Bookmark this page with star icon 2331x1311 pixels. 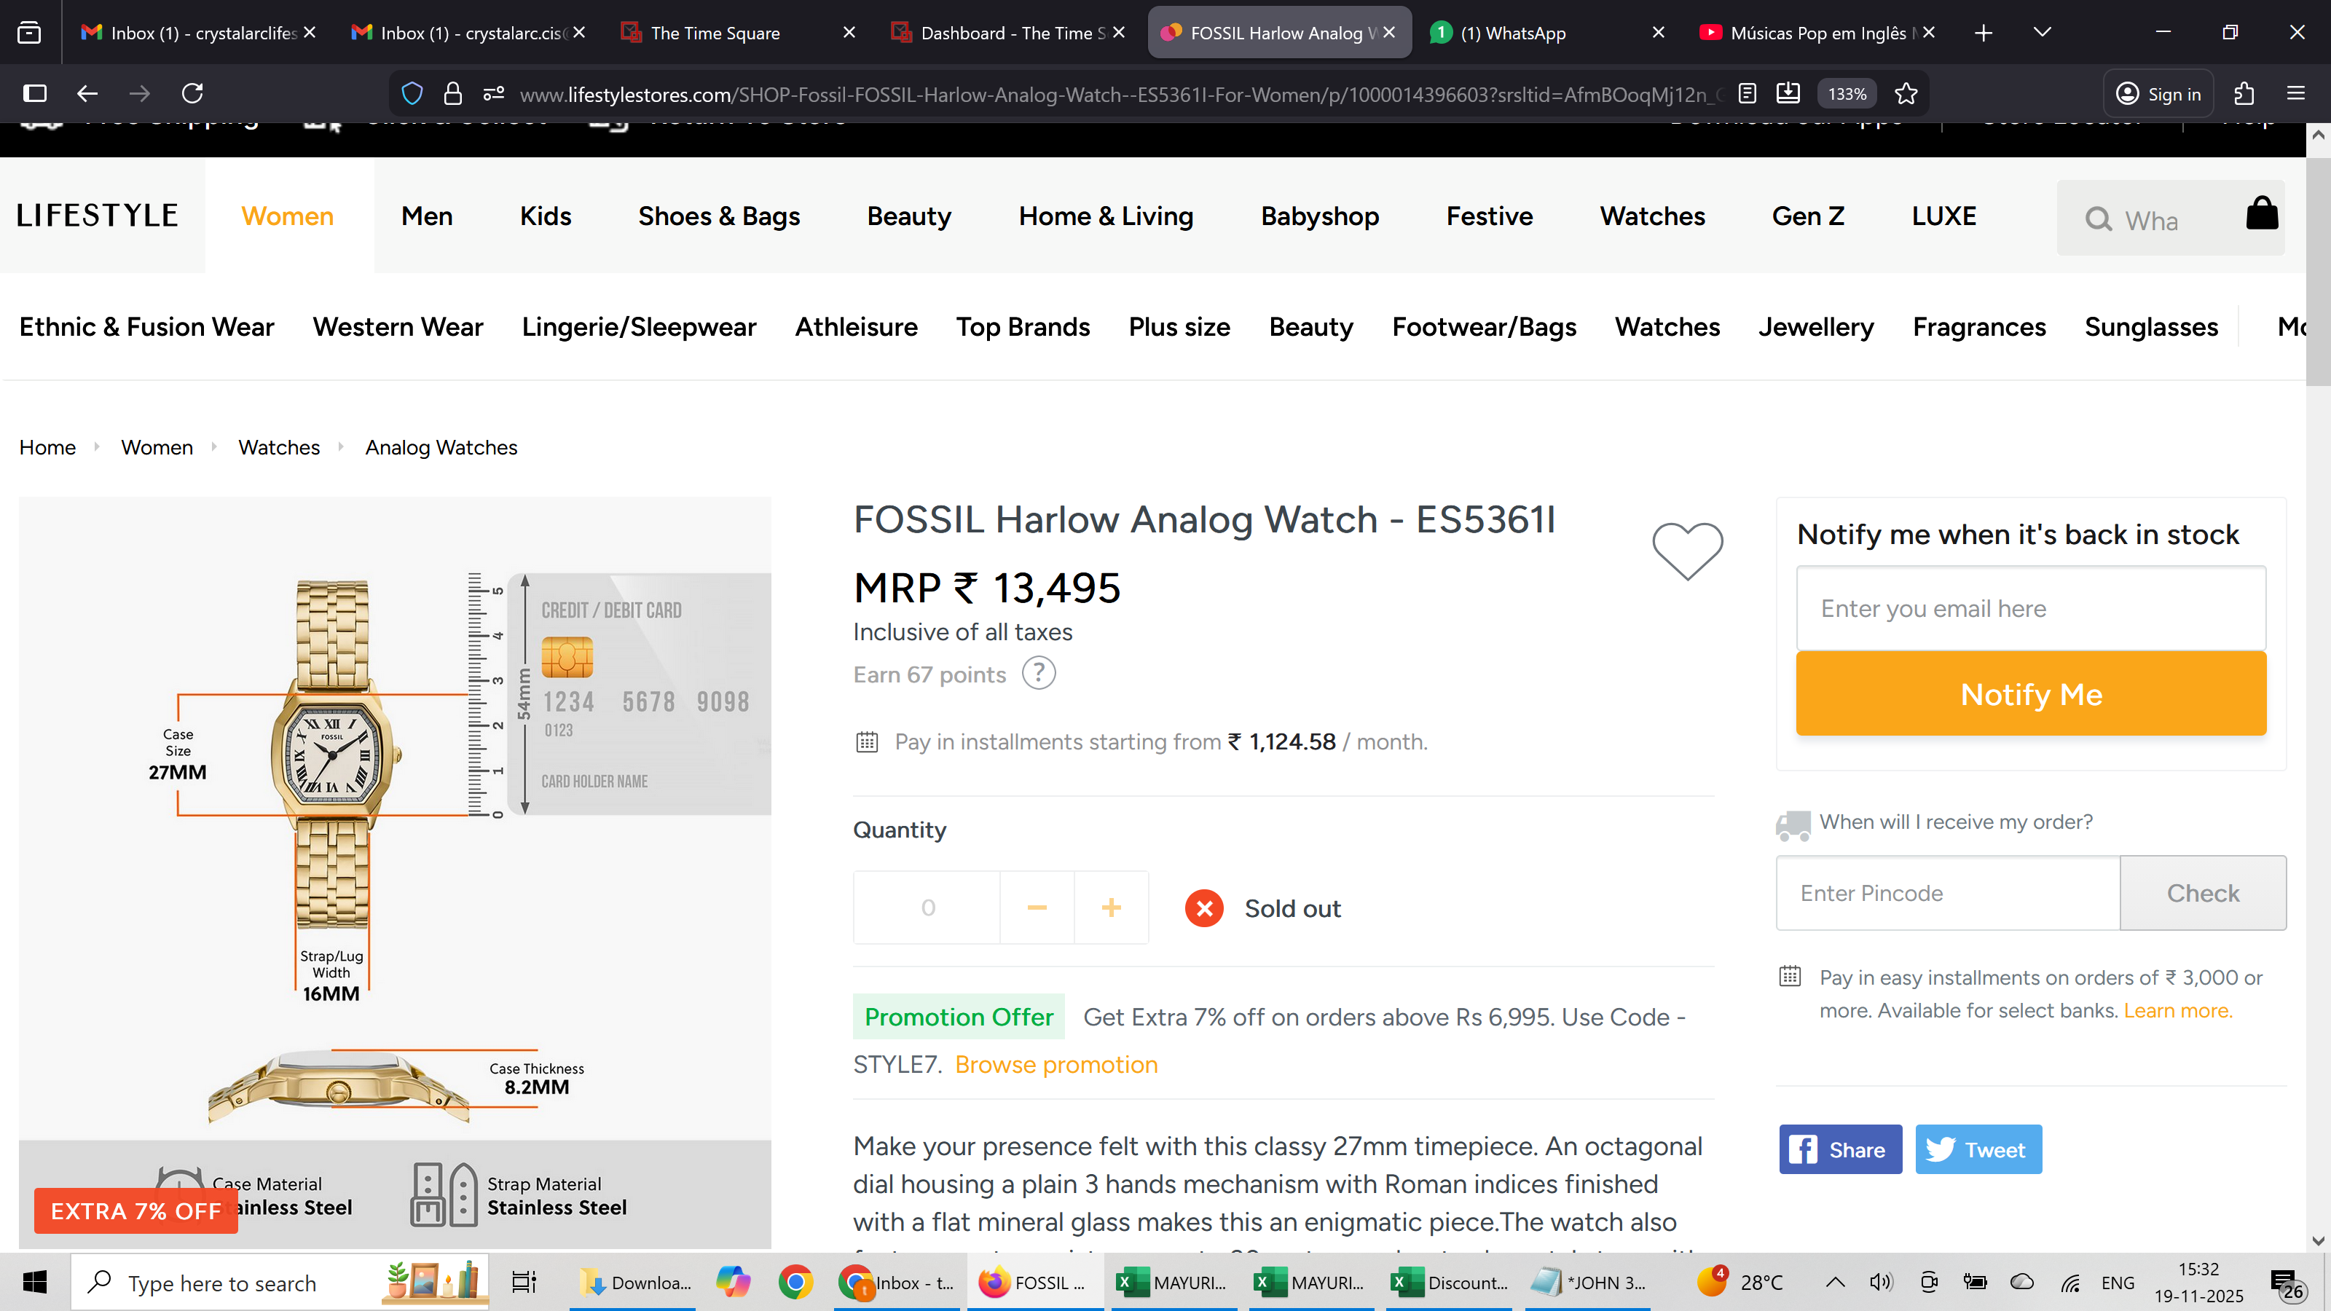(x=1906, y=93)
